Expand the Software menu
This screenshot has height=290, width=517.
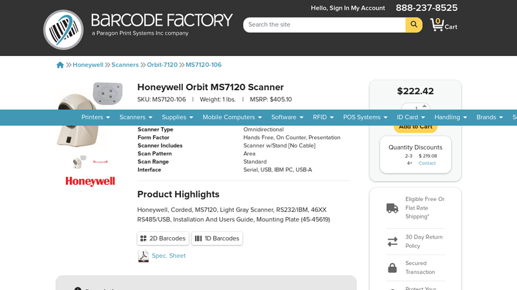pos(287,117)
